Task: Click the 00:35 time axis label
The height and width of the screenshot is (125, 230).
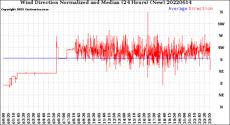Action: tap(9, 118)
